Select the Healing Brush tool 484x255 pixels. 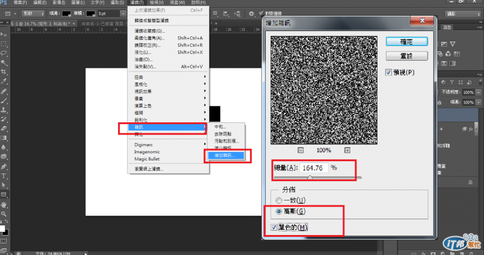pos(4,91)
